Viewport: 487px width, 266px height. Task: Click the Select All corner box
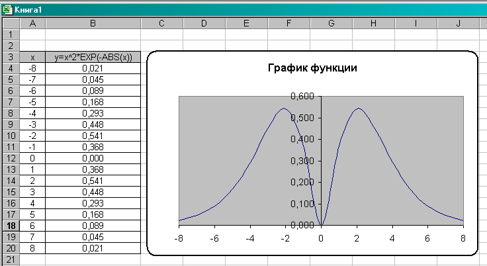pos(11,23)
